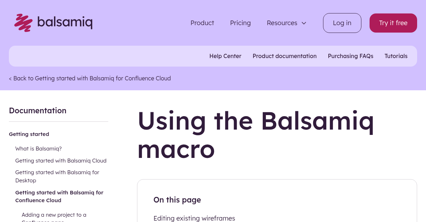Viewport: 426px width, 222px height.
Task: Select Getting started with Balsamiq for Confluence Cloud
Action: pos(59,196)
